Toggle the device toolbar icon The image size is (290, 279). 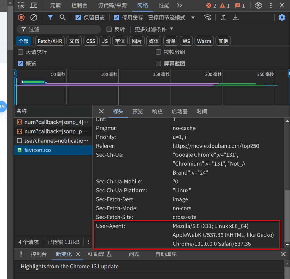point(34,5)
